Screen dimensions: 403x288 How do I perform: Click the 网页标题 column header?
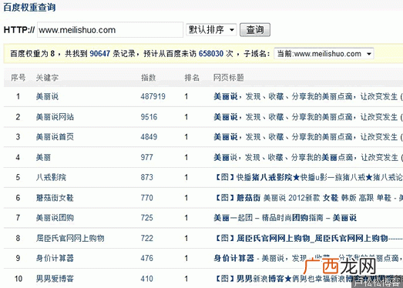click(x=229, y=78)
